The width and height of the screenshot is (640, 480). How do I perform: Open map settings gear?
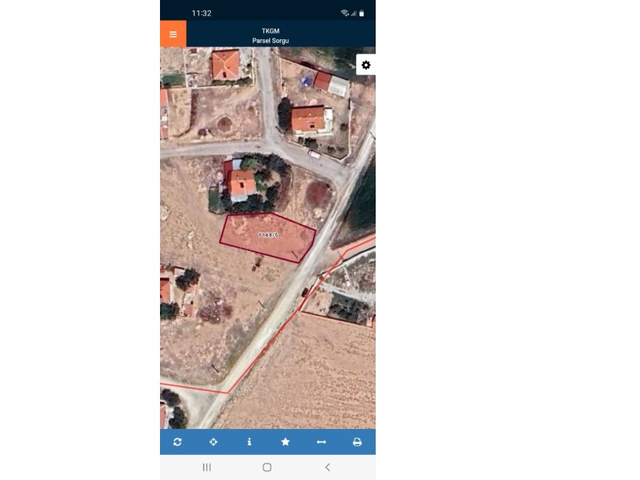click(x=365, y=65)
